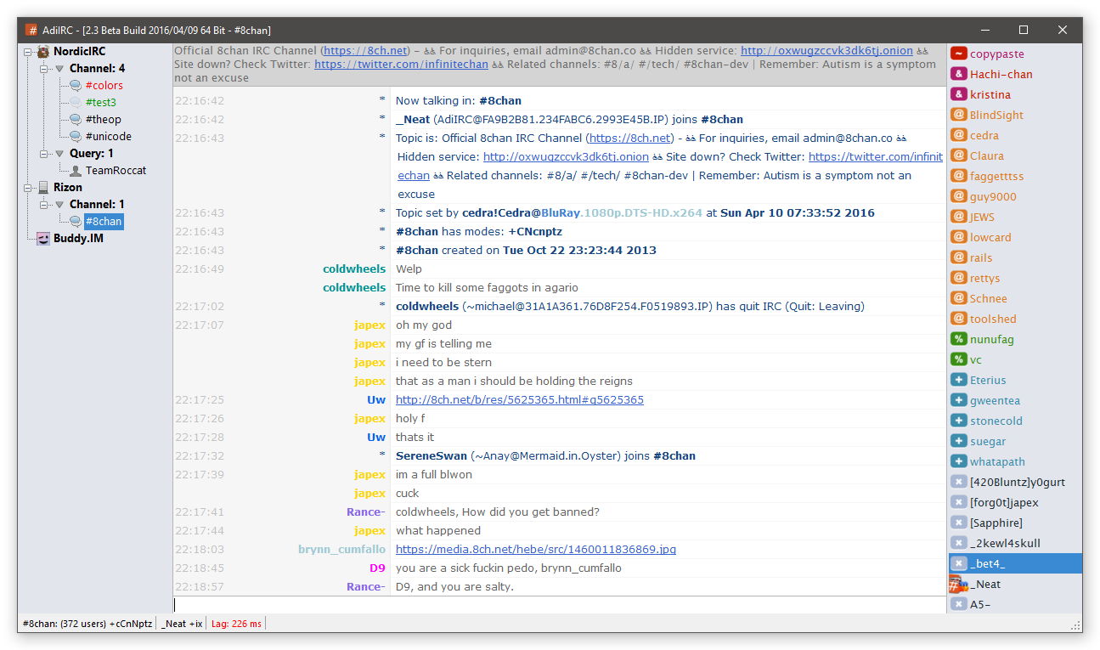Select suegar in the nick list
Screen dimensions: 1100x650
(1015, 441)
